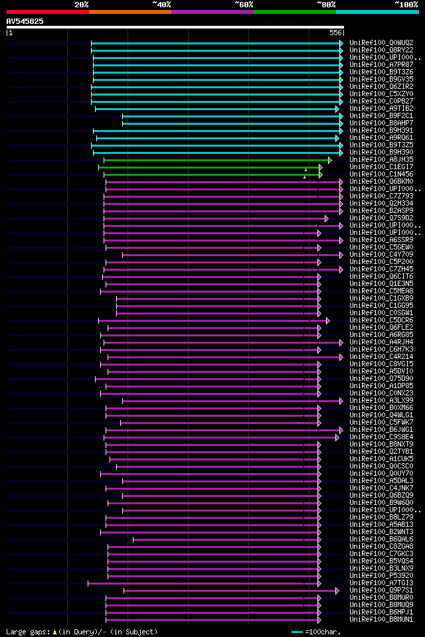Image resolution: width=425 pixels, height=637 pixels.
Task: Open the UniRef100_Q0WUQ2 hit label
Action: [x=381, y=42]
